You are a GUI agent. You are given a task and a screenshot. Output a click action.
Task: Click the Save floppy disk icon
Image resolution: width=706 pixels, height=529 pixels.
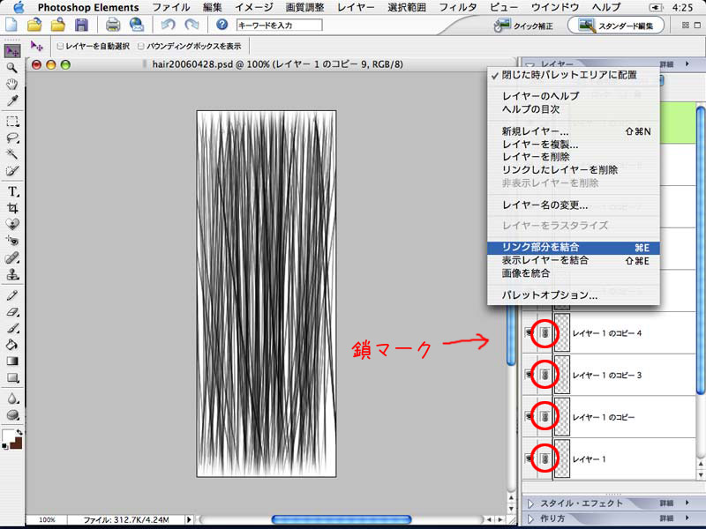[81, 25]
